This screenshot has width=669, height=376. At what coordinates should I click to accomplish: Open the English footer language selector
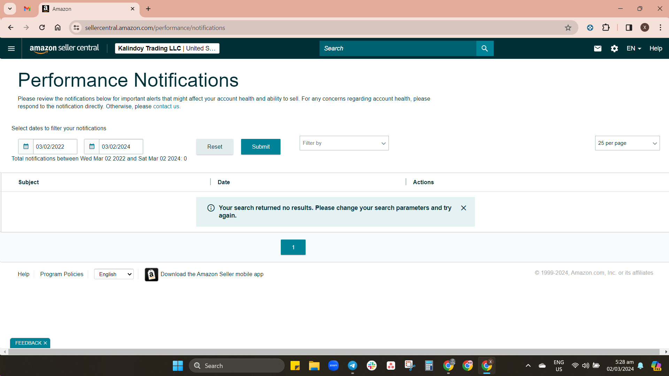coord(114,274)
